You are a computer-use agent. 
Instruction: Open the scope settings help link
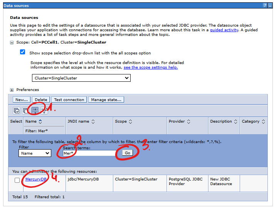click(x=151, y=67)
